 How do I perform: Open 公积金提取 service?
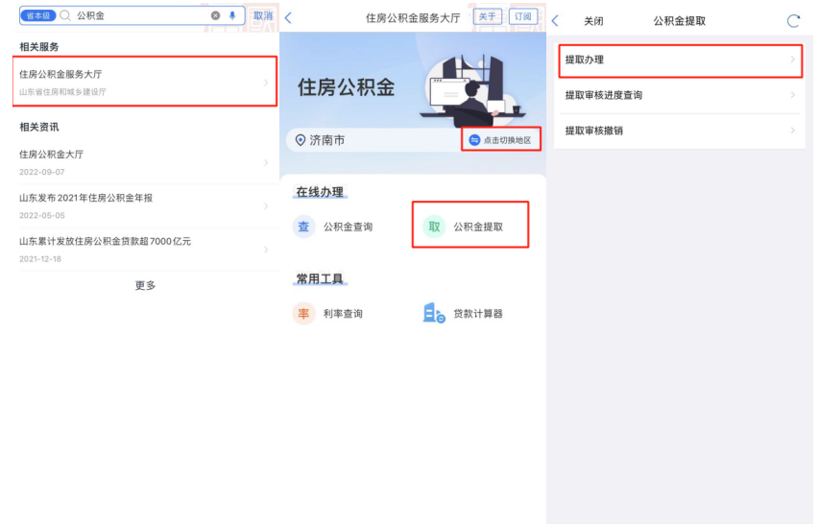[470, 225]
